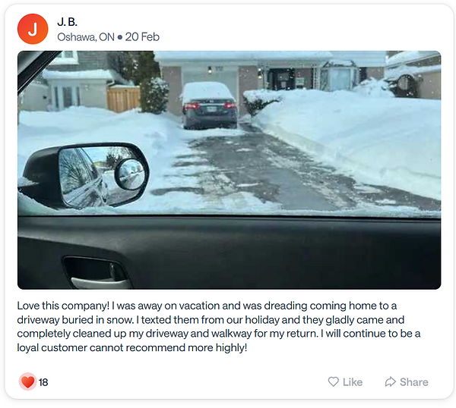The image size is (456, 408).
Task: Open the snowy driveway photo
Action: pyautogui.click(x=230, y=170)
